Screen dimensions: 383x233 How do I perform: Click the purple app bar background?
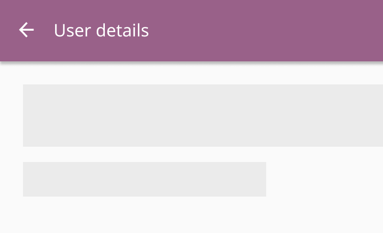tap(268, 31)
